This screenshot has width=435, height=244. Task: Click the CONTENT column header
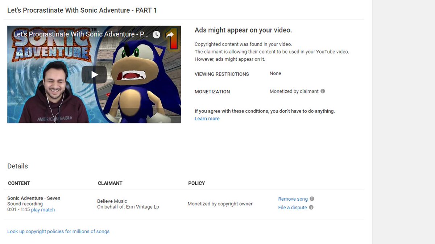pos(19,183)
